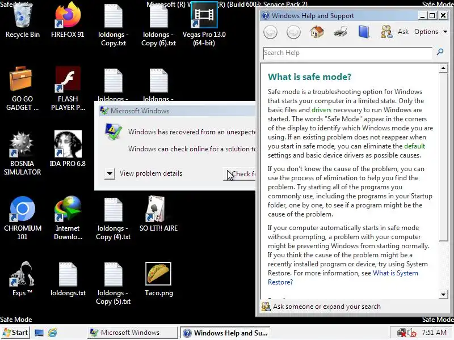Click the help scrollbar up arrow

coord(443,69)
